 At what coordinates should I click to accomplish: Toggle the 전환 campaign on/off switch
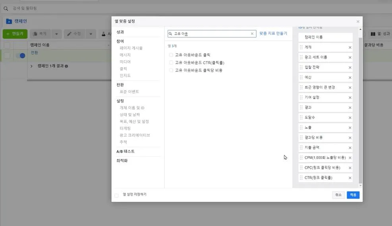[21, 56]
